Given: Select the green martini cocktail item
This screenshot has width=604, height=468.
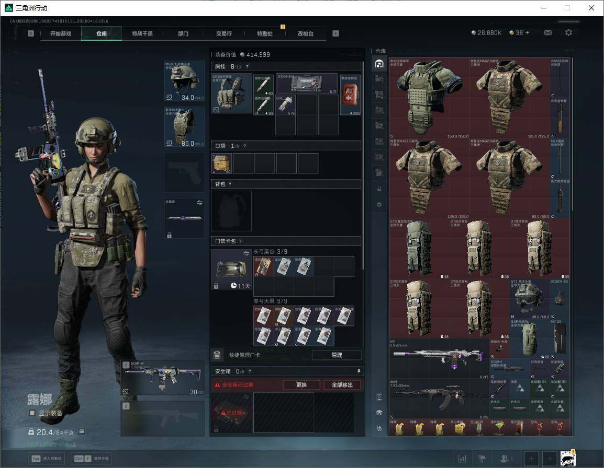Looking at the screenshot, I should click(x=499, y=427).
